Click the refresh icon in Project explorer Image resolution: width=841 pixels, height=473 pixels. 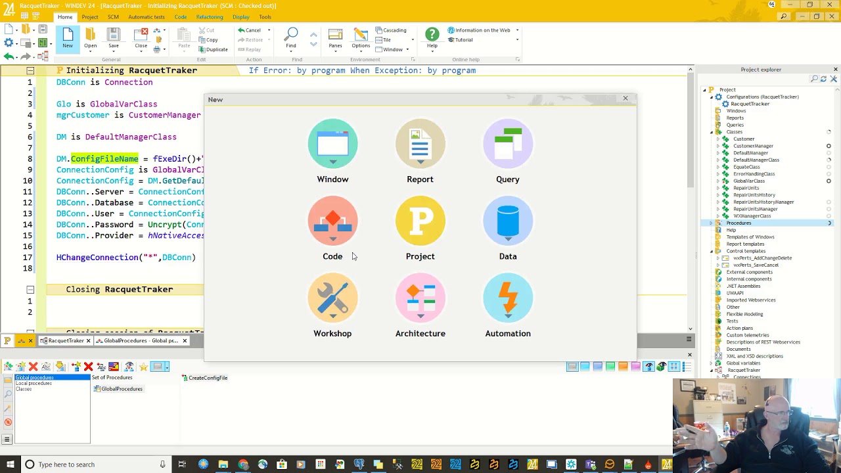824,79
